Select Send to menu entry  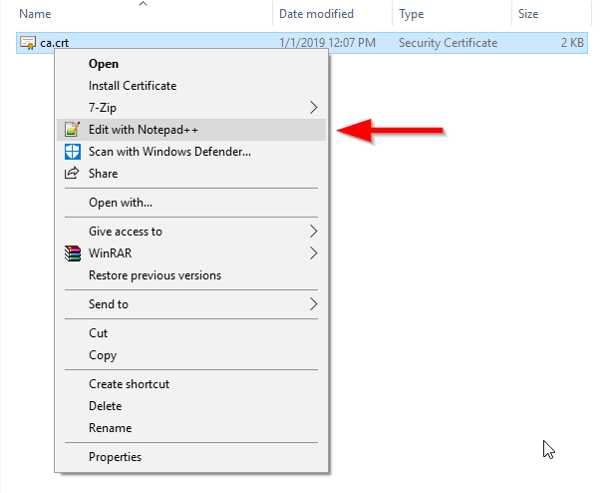pyautogui.click(x=191, y=304)
